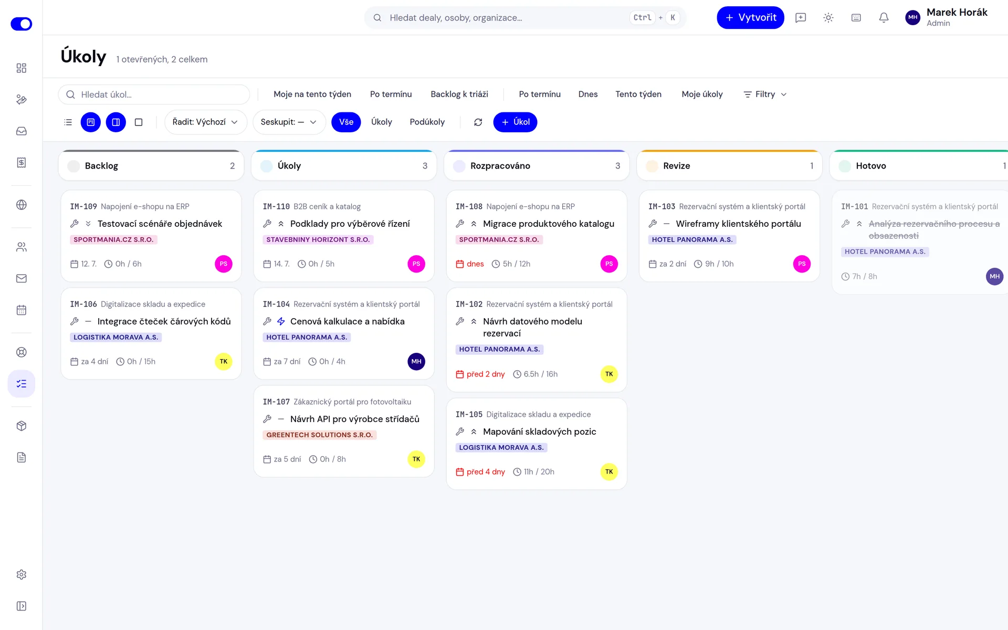1008x630 pixels.
Task: Open the contacts people icon in sidebar
Action: (x=21, y=247)
